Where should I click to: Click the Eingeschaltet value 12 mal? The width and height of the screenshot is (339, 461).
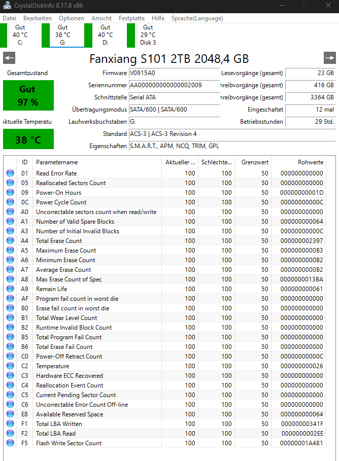311,110
